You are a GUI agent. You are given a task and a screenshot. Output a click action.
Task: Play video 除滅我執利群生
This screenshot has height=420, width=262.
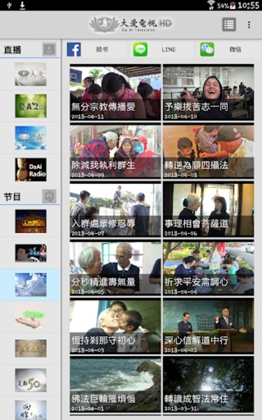pos(115,150)
